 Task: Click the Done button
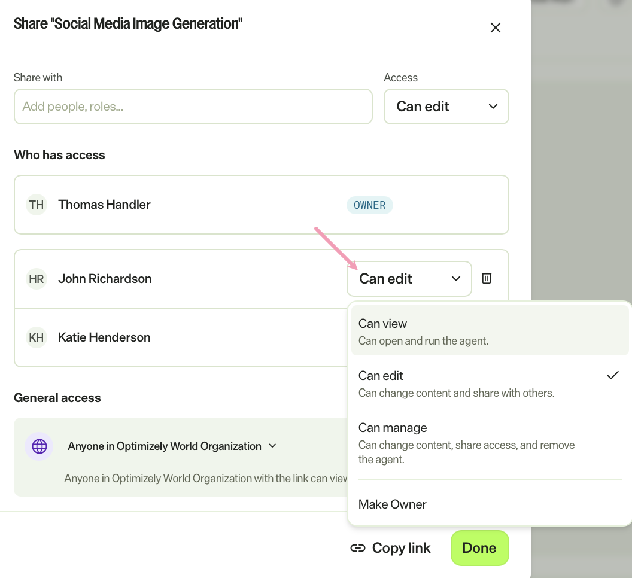479,548
